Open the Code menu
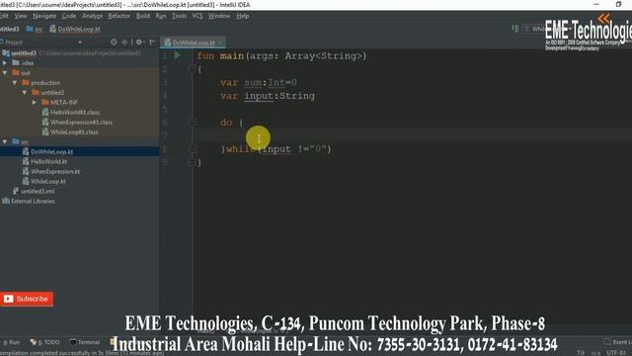632x356 pixels. [x=69, y=16]
